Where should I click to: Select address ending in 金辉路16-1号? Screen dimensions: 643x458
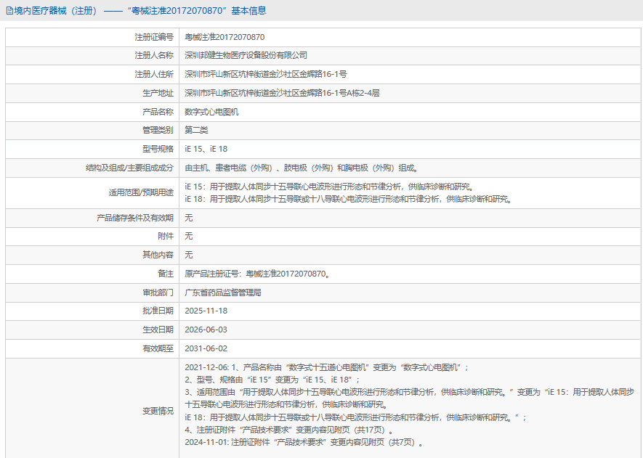pyautogui.click(x=266, y=74)
